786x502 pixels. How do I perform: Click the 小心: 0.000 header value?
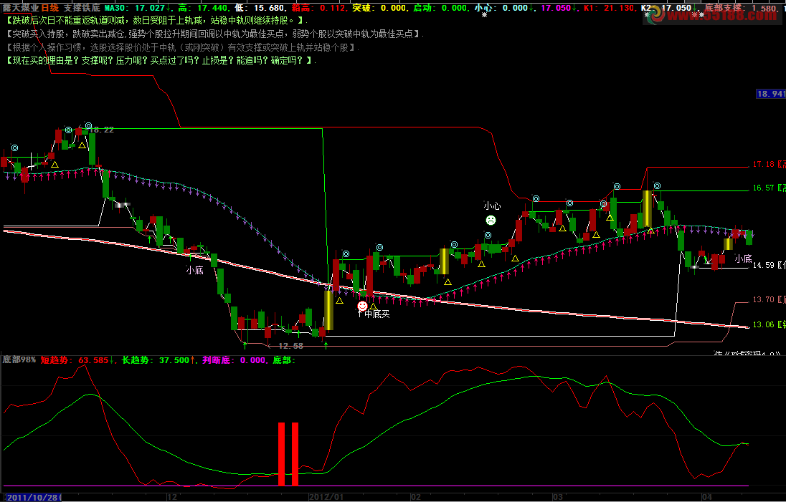503,8
